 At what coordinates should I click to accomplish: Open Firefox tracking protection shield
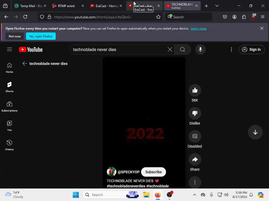(42, 17)
